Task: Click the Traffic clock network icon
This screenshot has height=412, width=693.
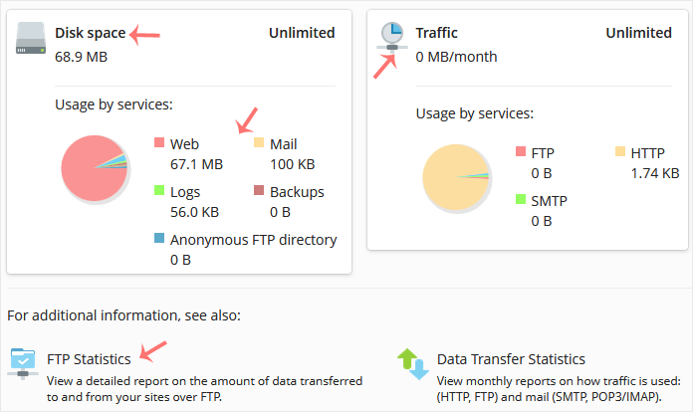Action: pos(392,37)
